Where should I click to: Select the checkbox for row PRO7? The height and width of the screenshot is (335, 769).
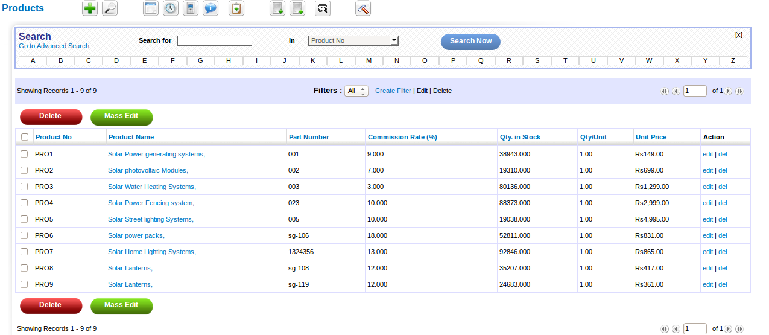click(x=25, y=252)
